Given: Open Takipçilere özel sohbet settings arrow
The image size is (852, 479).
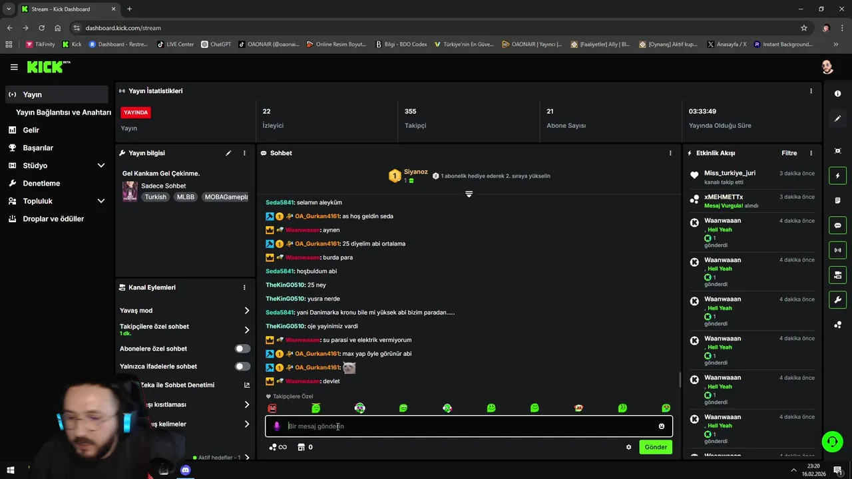Looking at the screenshot, I should [x=247, y=330].
